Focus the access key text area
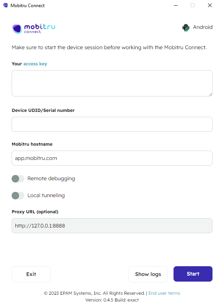Image resolution: width=217 pixels, height=303 pixels. click(112, 83)
